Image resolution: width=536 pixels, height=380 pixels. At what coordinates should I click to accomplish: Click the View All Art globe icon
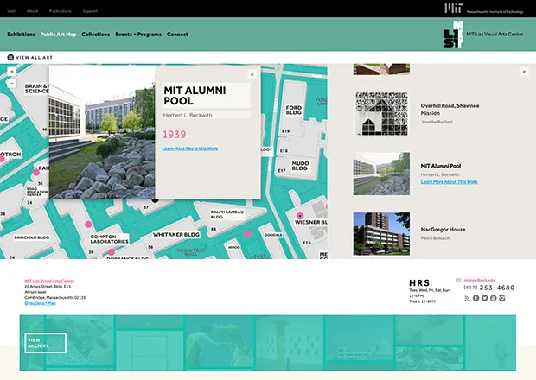click(10, 57)
